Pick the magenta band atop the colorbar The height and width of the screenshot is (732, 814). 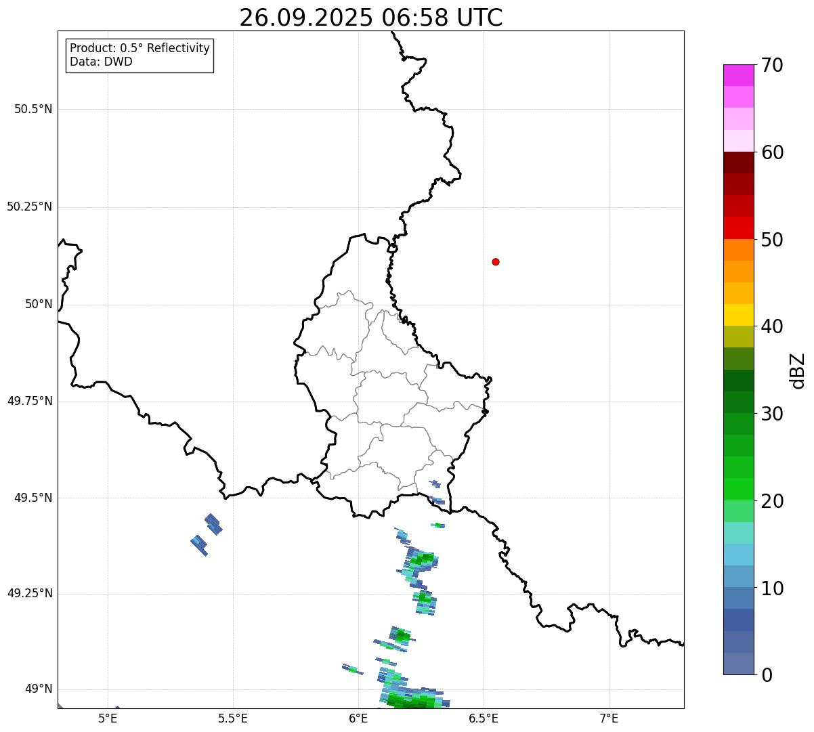[x=738, y=75]
